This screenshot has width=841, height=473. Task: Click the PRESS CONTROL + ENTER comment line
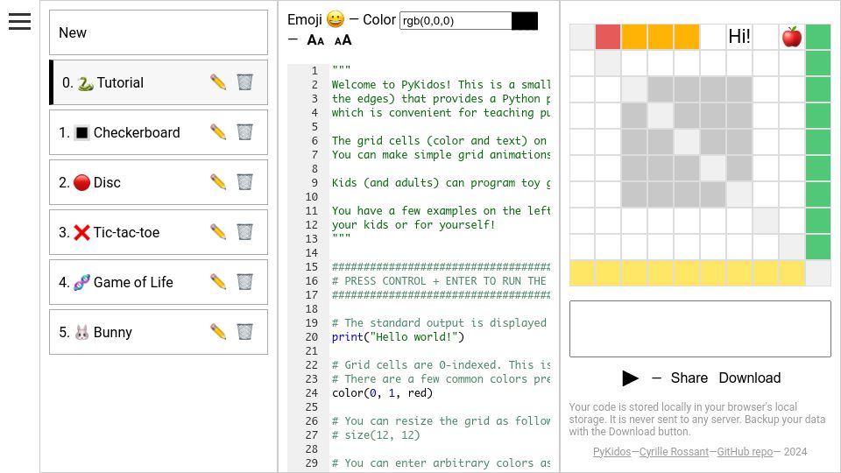[441, 280]
